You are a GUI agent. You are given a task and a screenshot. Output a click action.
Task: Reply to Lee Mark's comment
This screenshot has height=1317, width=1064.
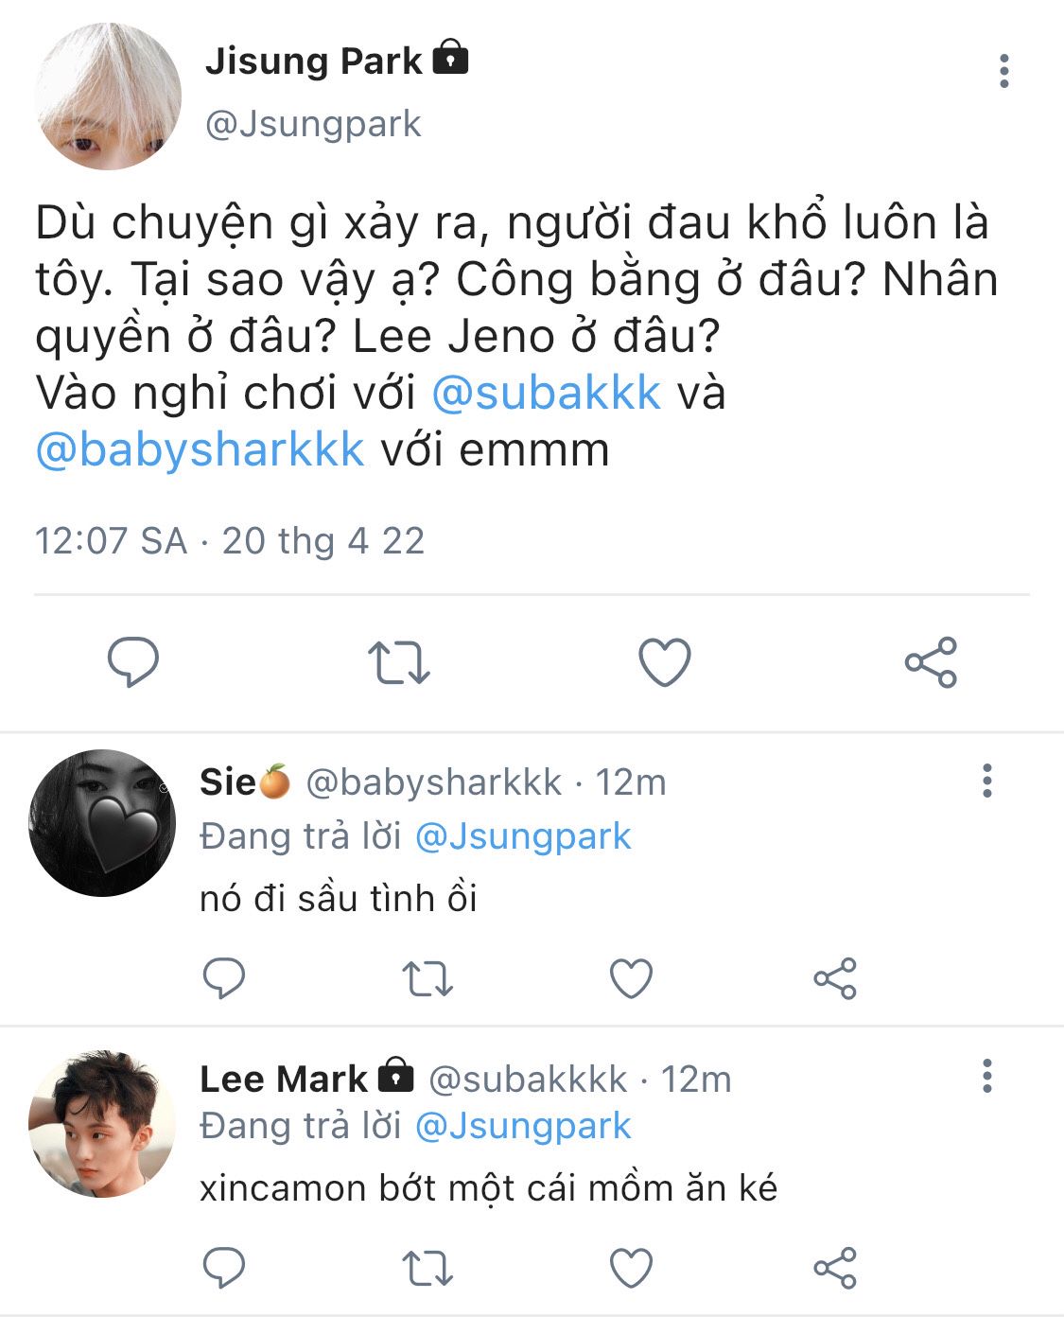[224, 1268]
